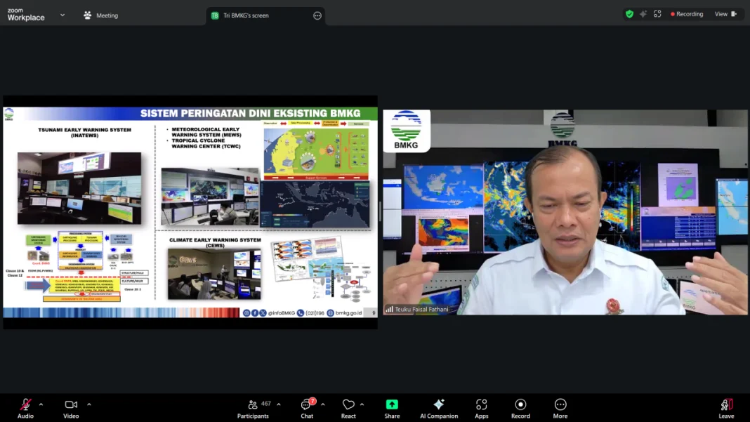
Task: Click the green Share screen button
Action: click(392, 408)
